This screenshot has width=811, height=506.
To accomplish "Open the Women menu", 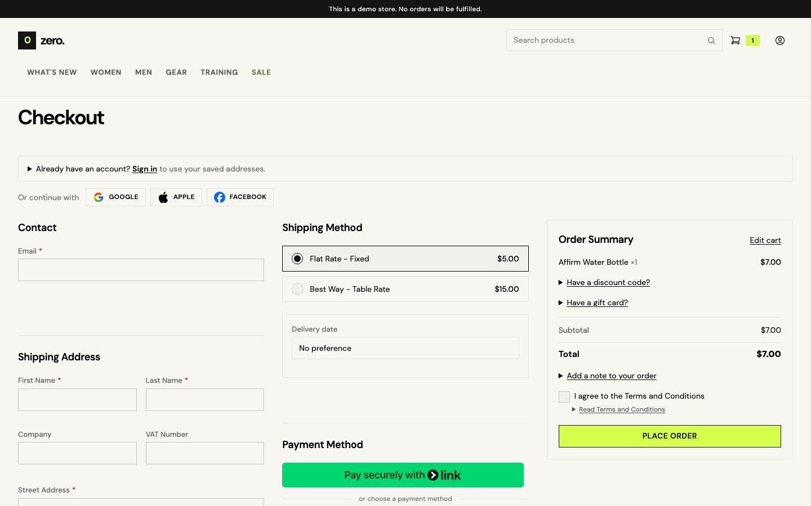I will tap(106, 72).
